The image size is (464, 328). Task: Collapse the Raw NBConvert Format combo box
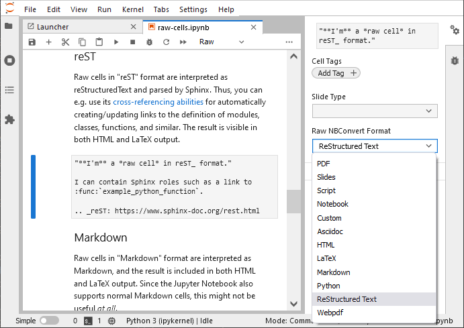point(375,146)
